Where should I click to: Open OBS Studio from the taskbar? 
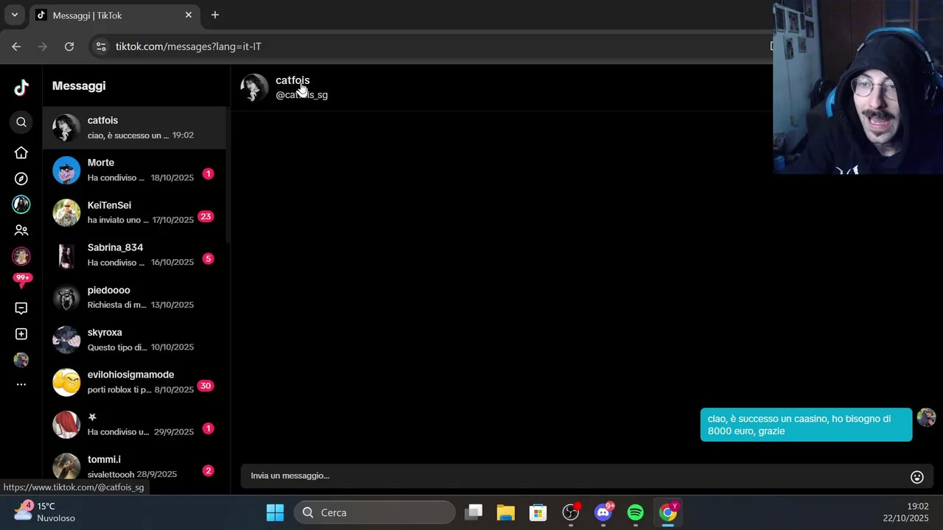coord(571,512)
